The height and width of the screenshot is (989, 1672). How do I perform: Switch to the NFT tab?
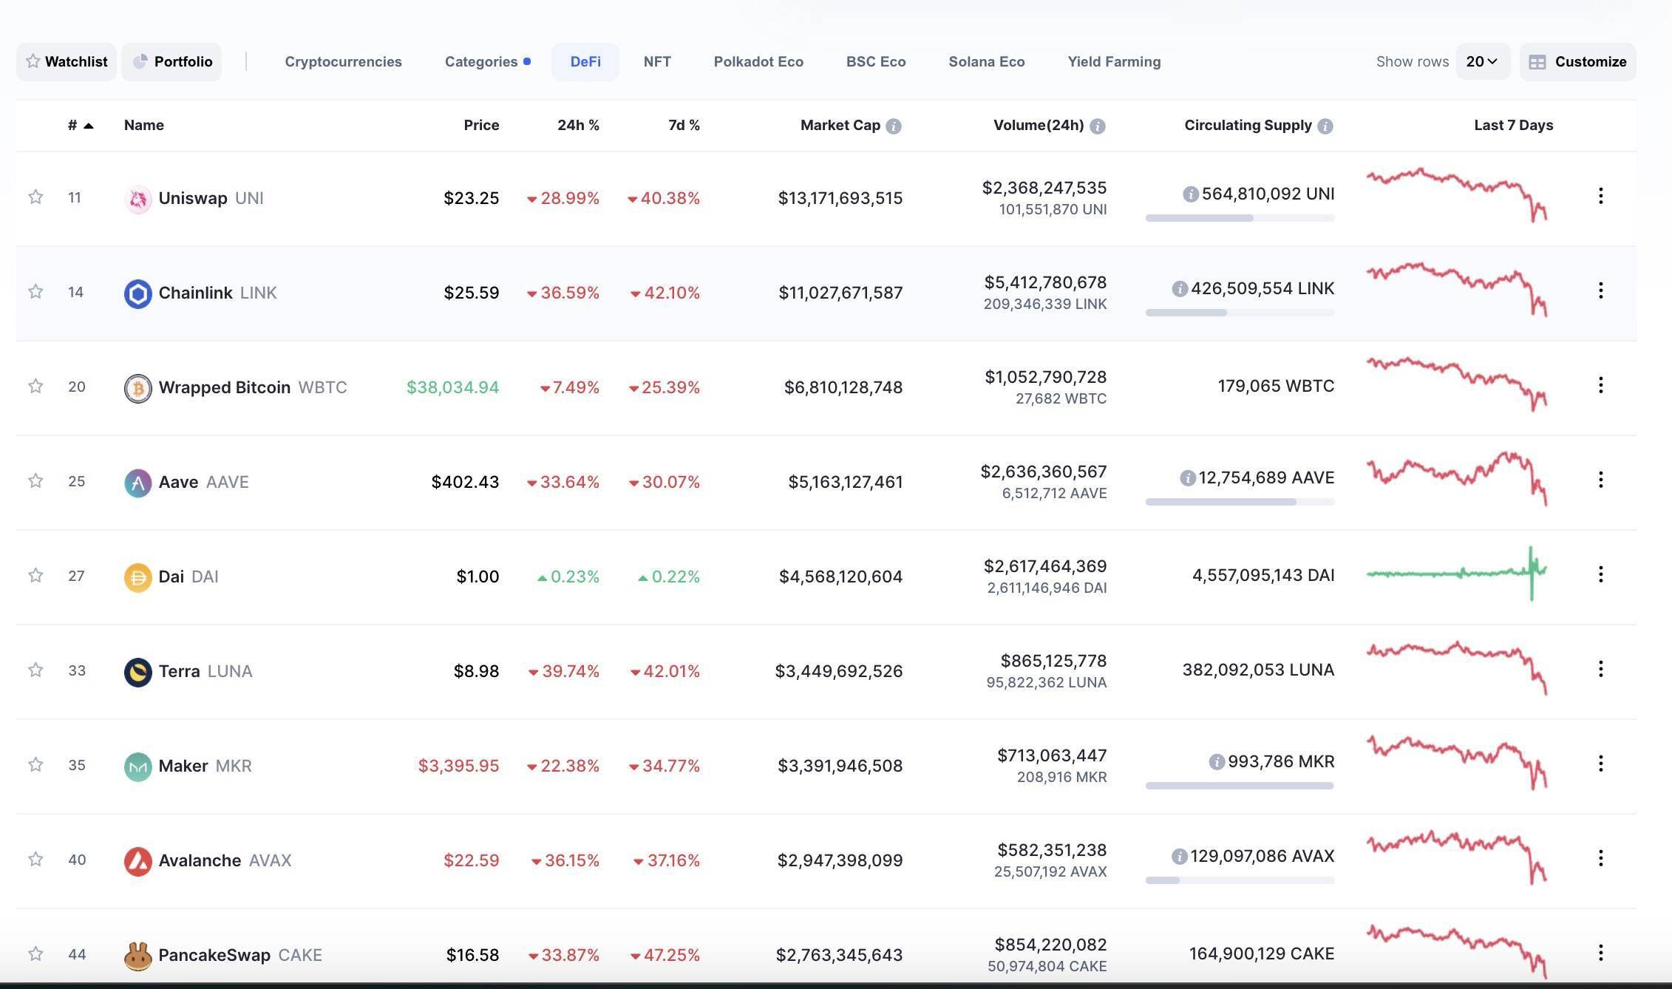click(x=656, y=61)
